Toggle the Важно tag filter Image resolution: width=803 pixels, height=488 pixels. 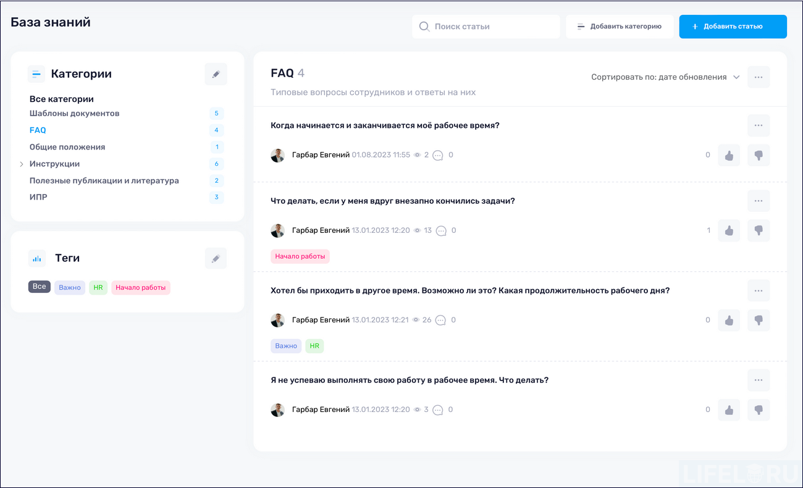[x=69, y=287]
